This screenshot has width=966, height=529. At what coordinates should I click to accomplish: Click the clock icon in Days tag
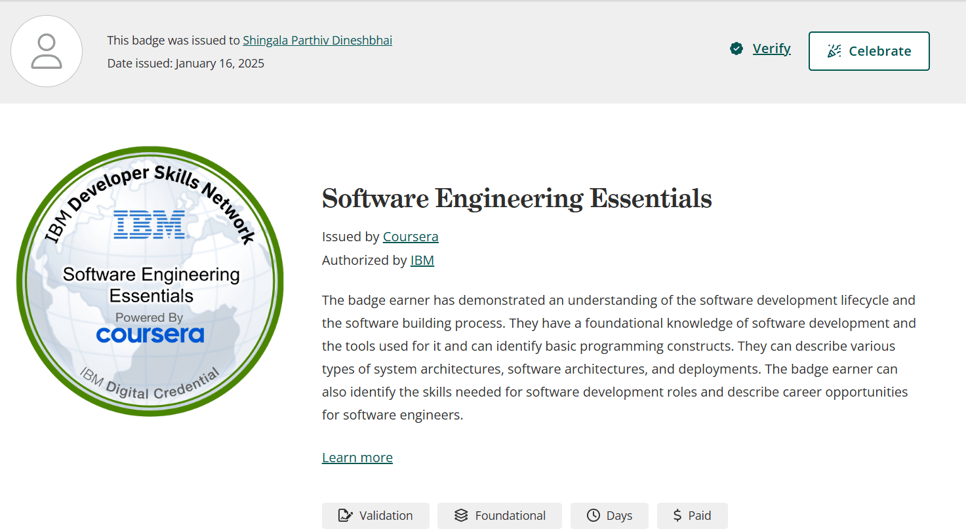pos(594,516)
